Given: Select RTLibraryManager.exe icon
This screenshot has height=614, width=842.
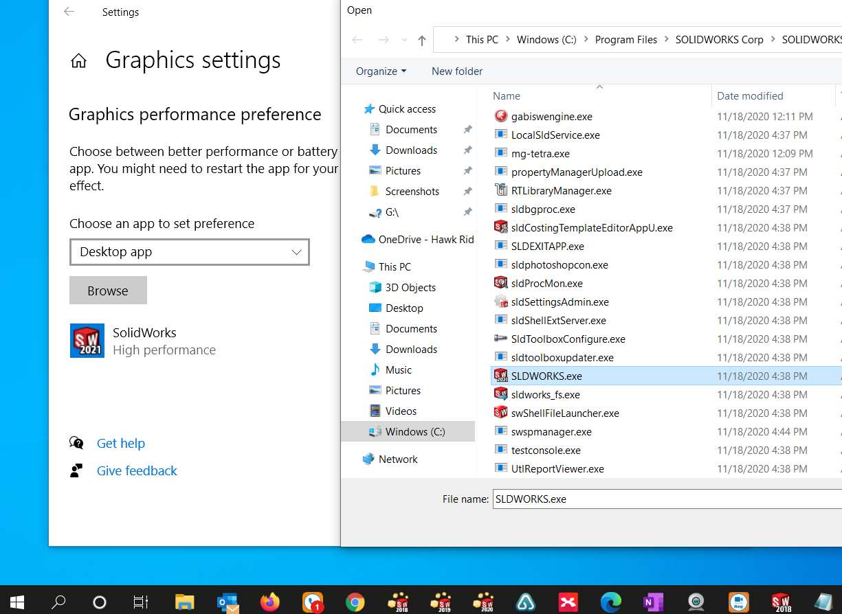Looking at the screenshot, I should point(500,190).
